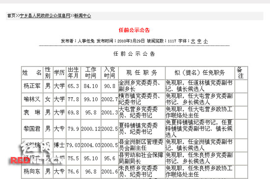Click party join cell 2001.6
This screenshot has height=179, width=270.
click(x=109, y=172)
